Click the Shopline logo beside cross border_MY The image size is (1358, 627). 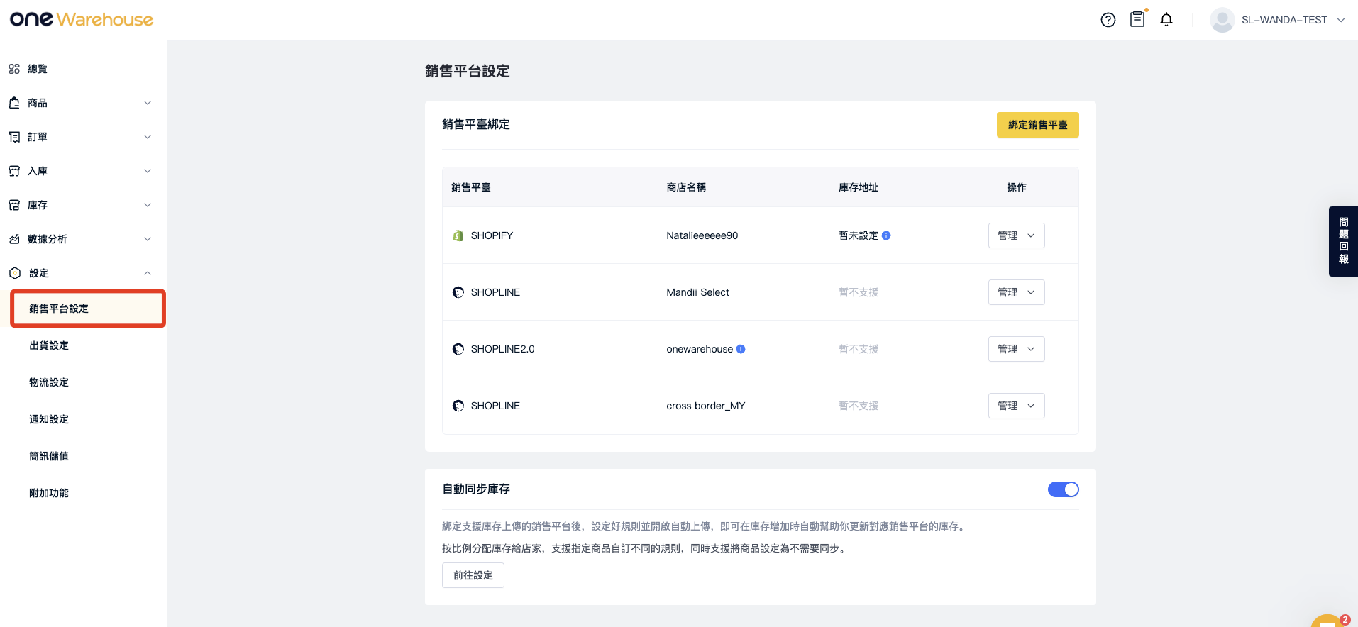458,406
